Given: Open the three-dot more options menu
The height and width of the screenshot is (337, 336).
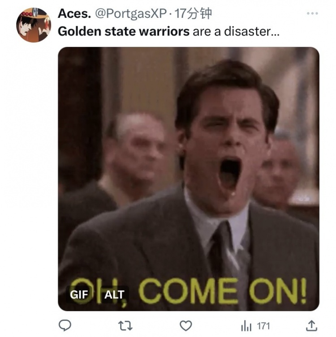Looking at the screenshot, I should 312,13.
